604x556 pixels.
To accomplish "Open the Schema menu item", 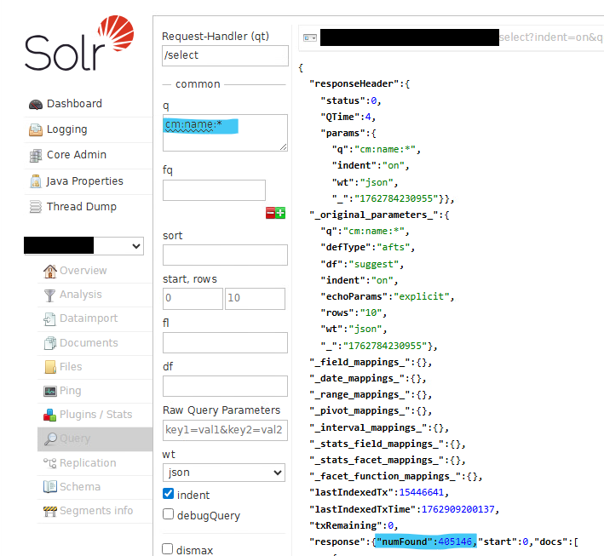I will point(80,487).
